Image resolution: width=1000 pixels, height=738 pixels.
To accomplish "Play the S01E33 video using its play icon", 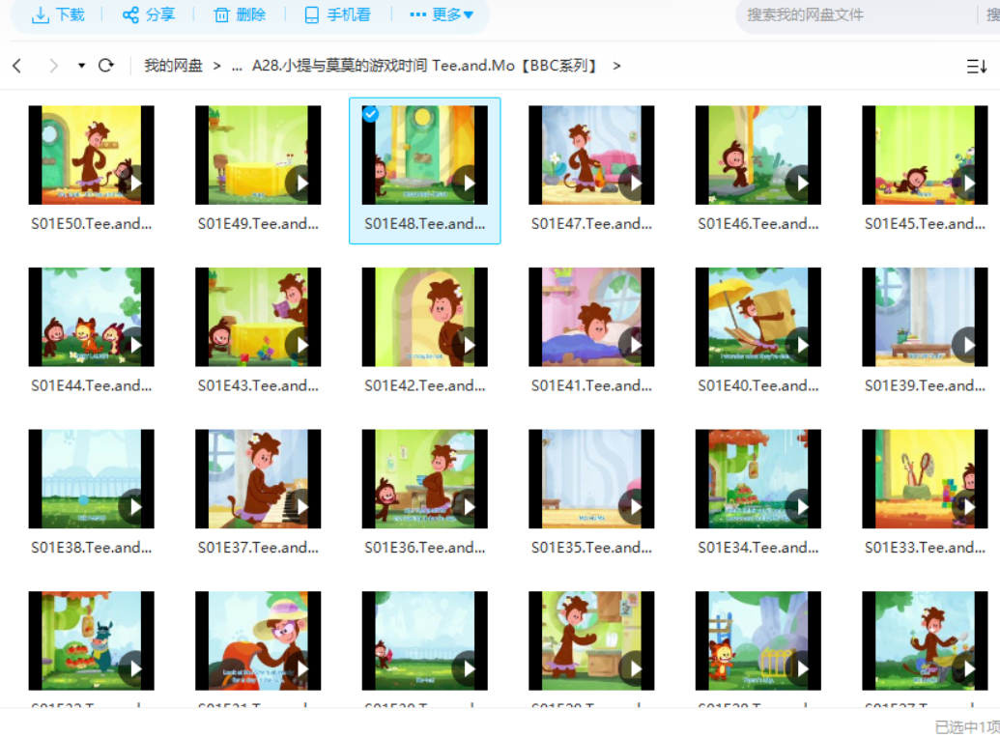I will 969,507.
